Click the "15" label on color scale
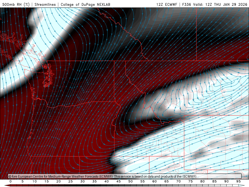This screenshot has height=187, width=249. pyautogui.click(x=46, y=181)
